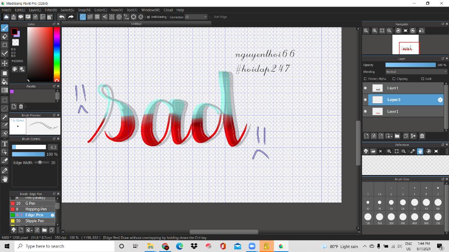The image size is (449, 252).
Task: Select the Brush tool
Action: [4, 28]
